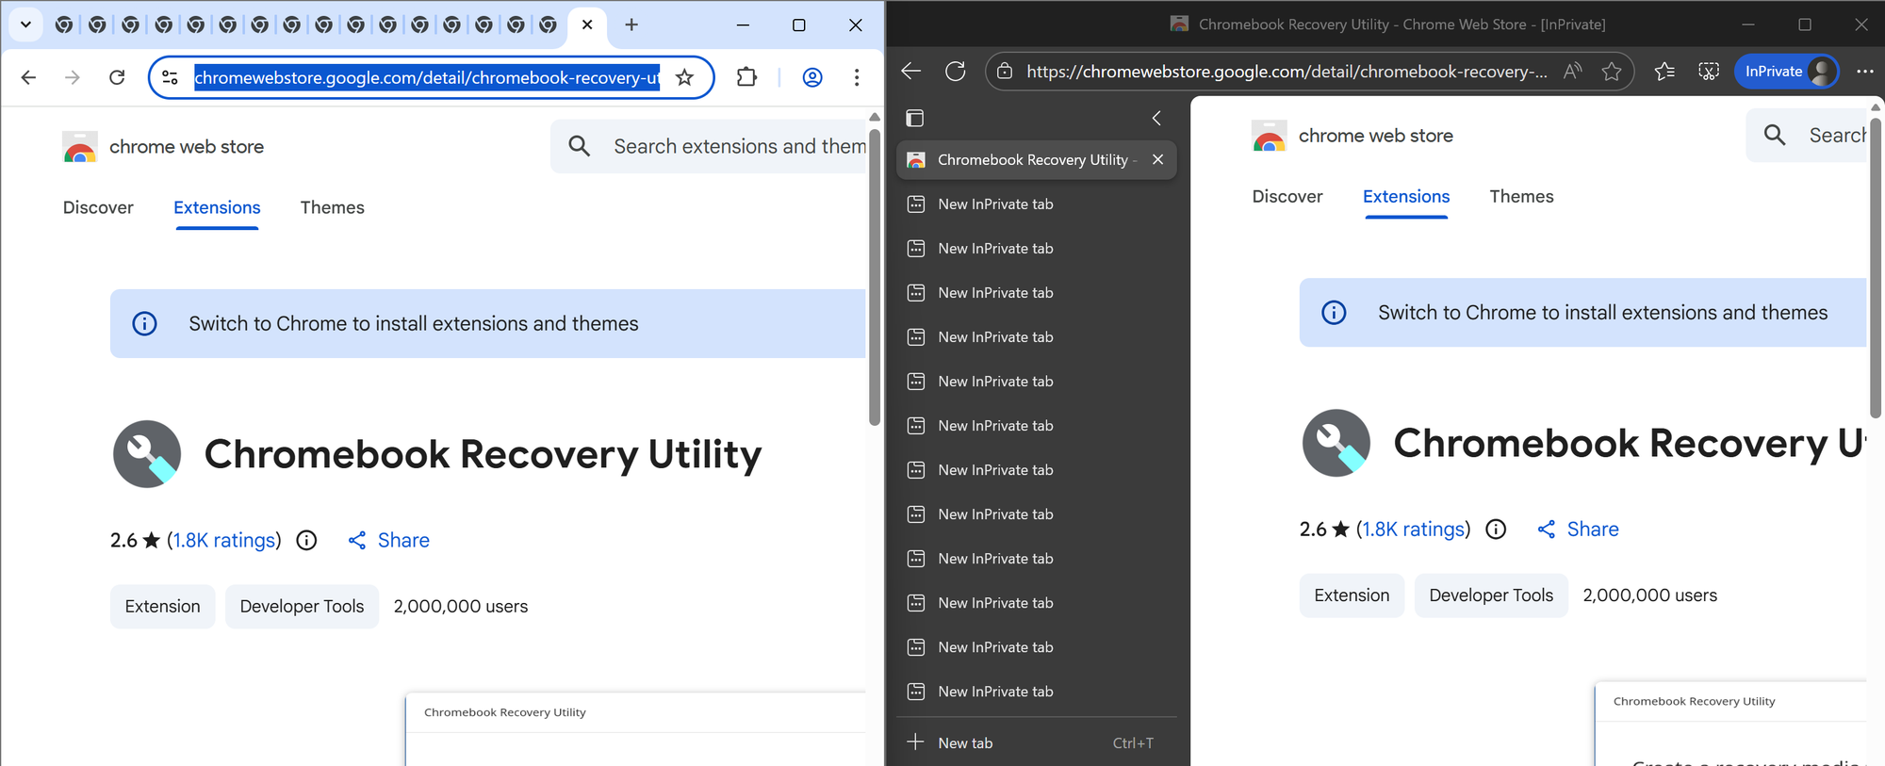Open the Chrome profile avatar icon

pyautogui.click(x=811, y=77)
